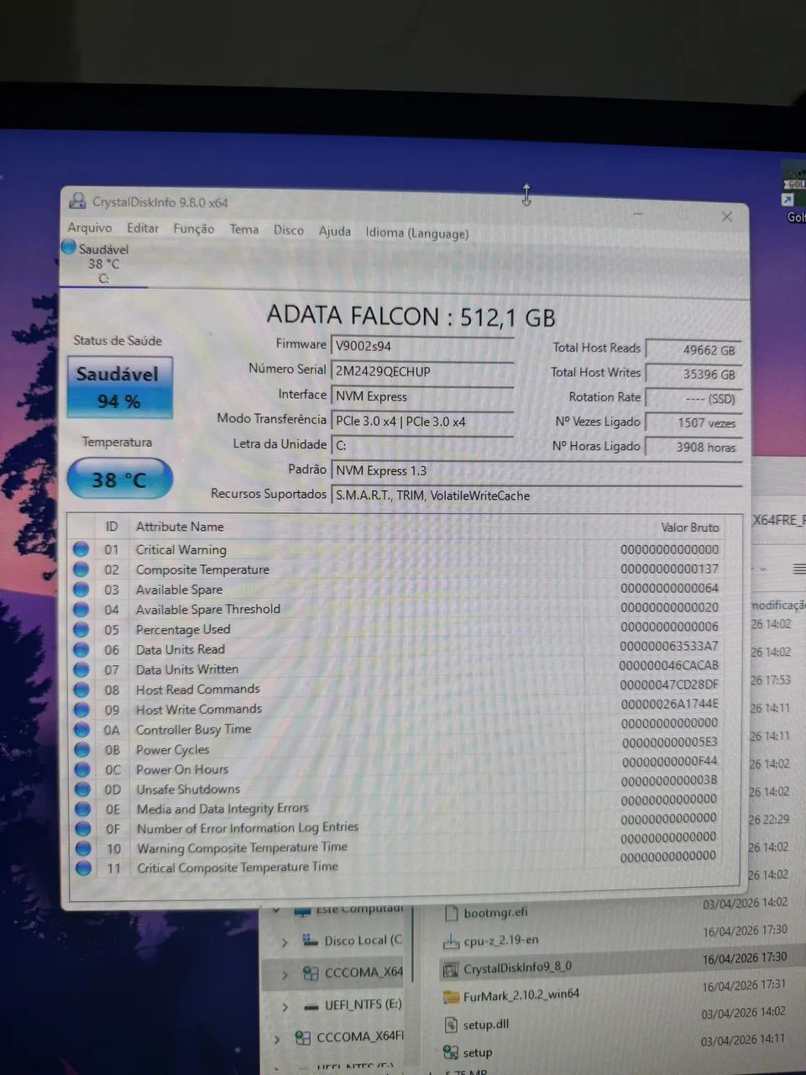Collapse Este Computador in Explorer tree
This screenshot has width=806, height=1075.
[275, 910]
